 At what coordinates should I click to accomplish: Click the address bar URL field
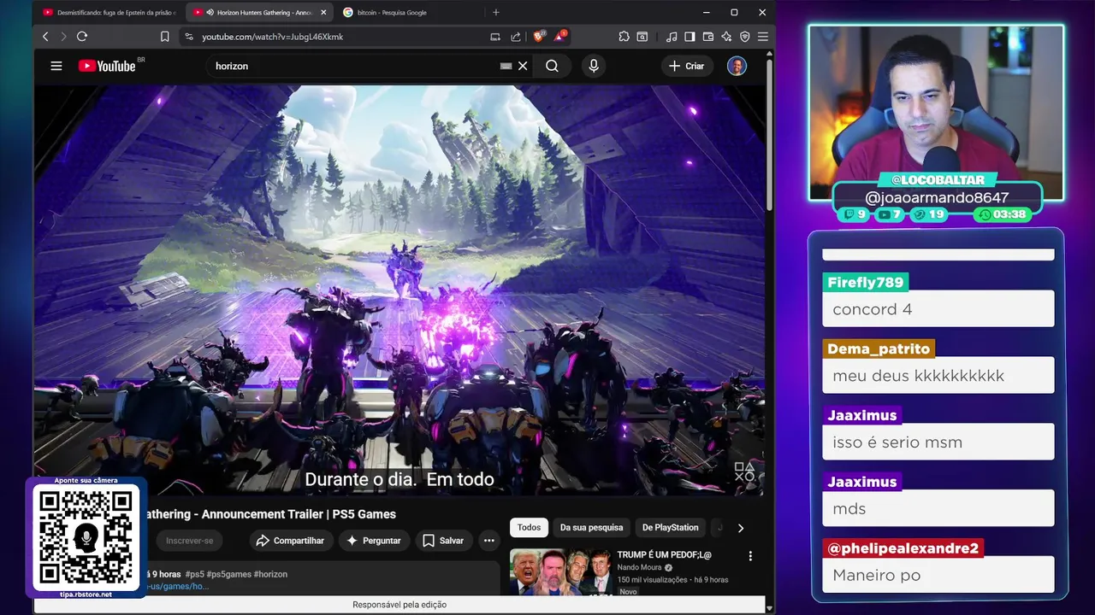point(342,37)
